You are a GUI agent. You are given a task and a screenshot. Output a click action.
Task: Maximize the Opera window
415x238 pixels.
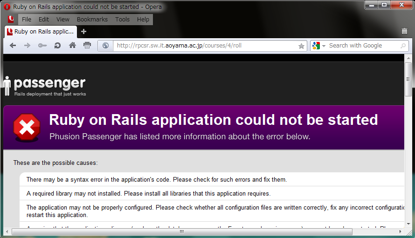(384, 5)
